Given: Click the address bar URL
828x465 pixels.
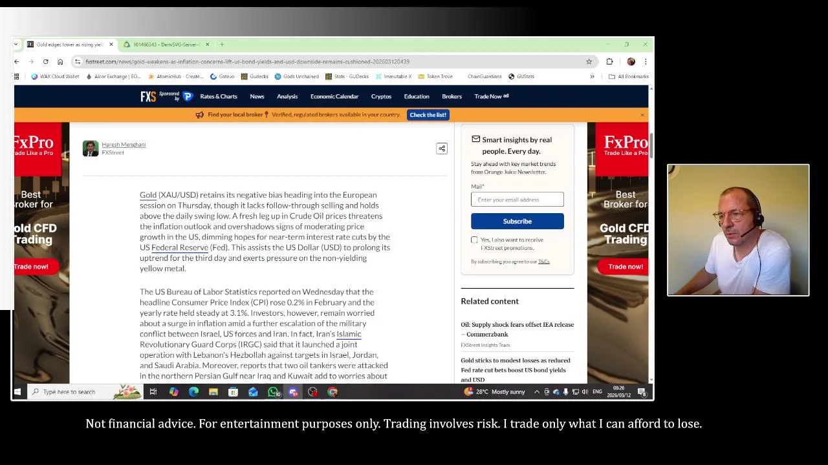Looking at the screenshot, I should coord(247,61).
